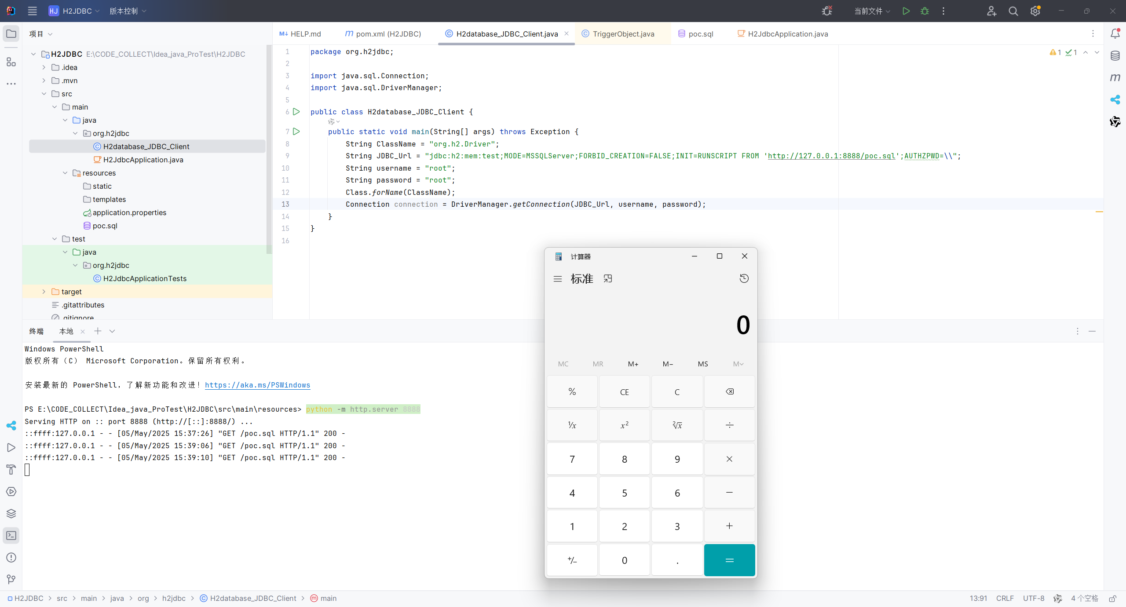Open calculator history clock icon
The width and height of the screenshot is (1126, 607).
pos(744,278)
